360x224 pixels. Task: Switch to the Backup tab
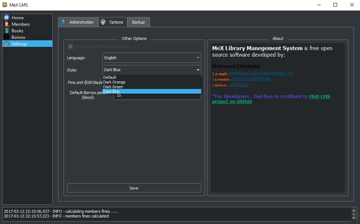click(x=139, y=22)
